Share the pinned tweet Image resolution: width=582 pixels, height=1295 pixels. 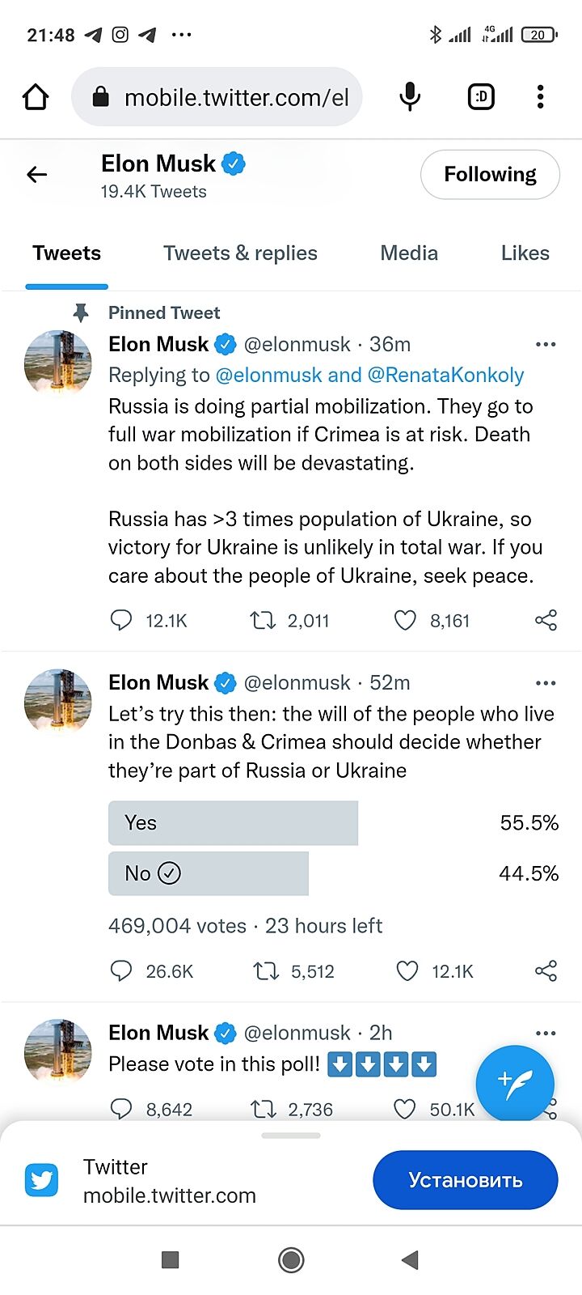(546, 621)
